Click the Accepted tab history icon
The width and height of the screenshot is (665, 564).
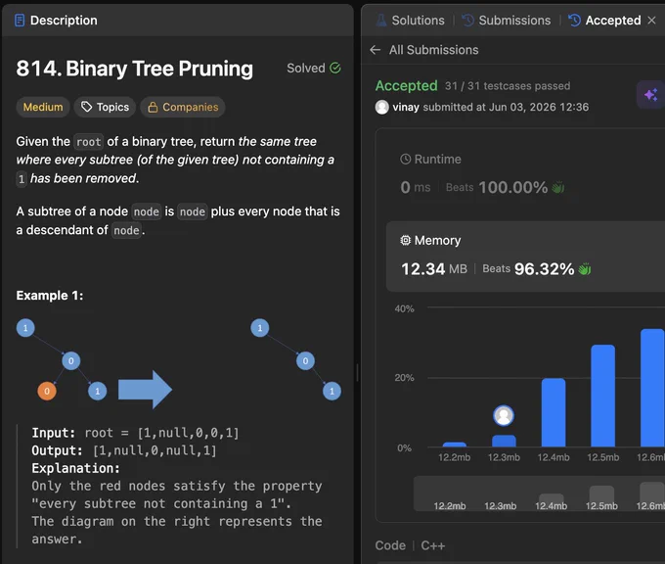[x=574, y=20]
